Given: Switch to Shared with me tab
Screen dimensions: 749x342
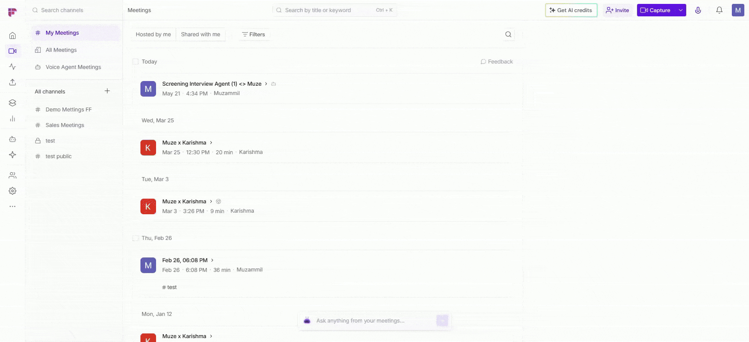Looking at the screenshot, I should [x=201, y=34].
